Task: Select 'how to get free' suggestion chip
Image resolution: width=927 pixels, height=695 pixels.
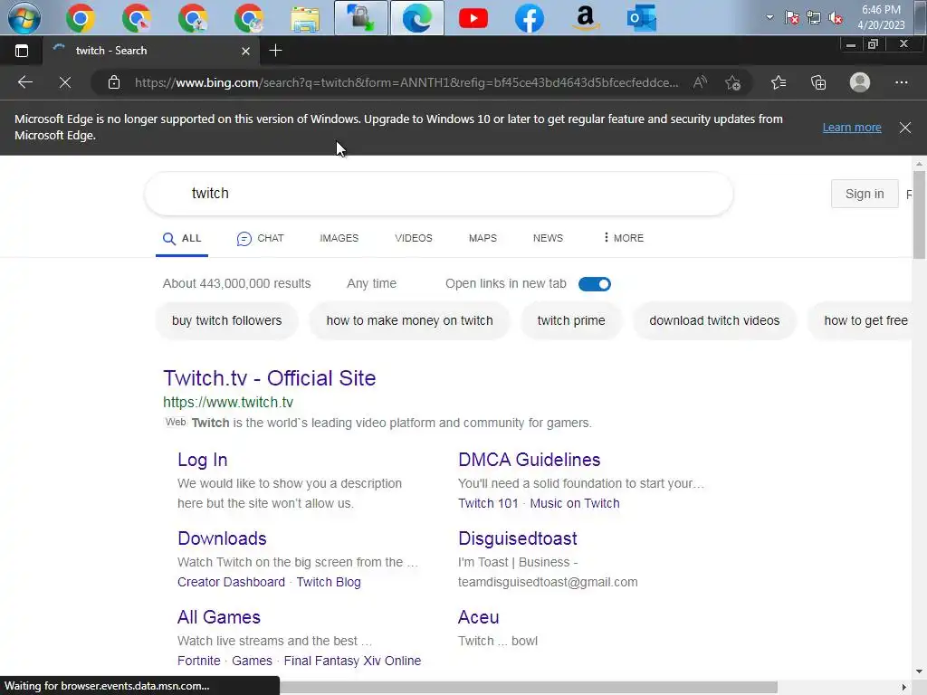Action: pyautogui.click(x=860, y=320)
